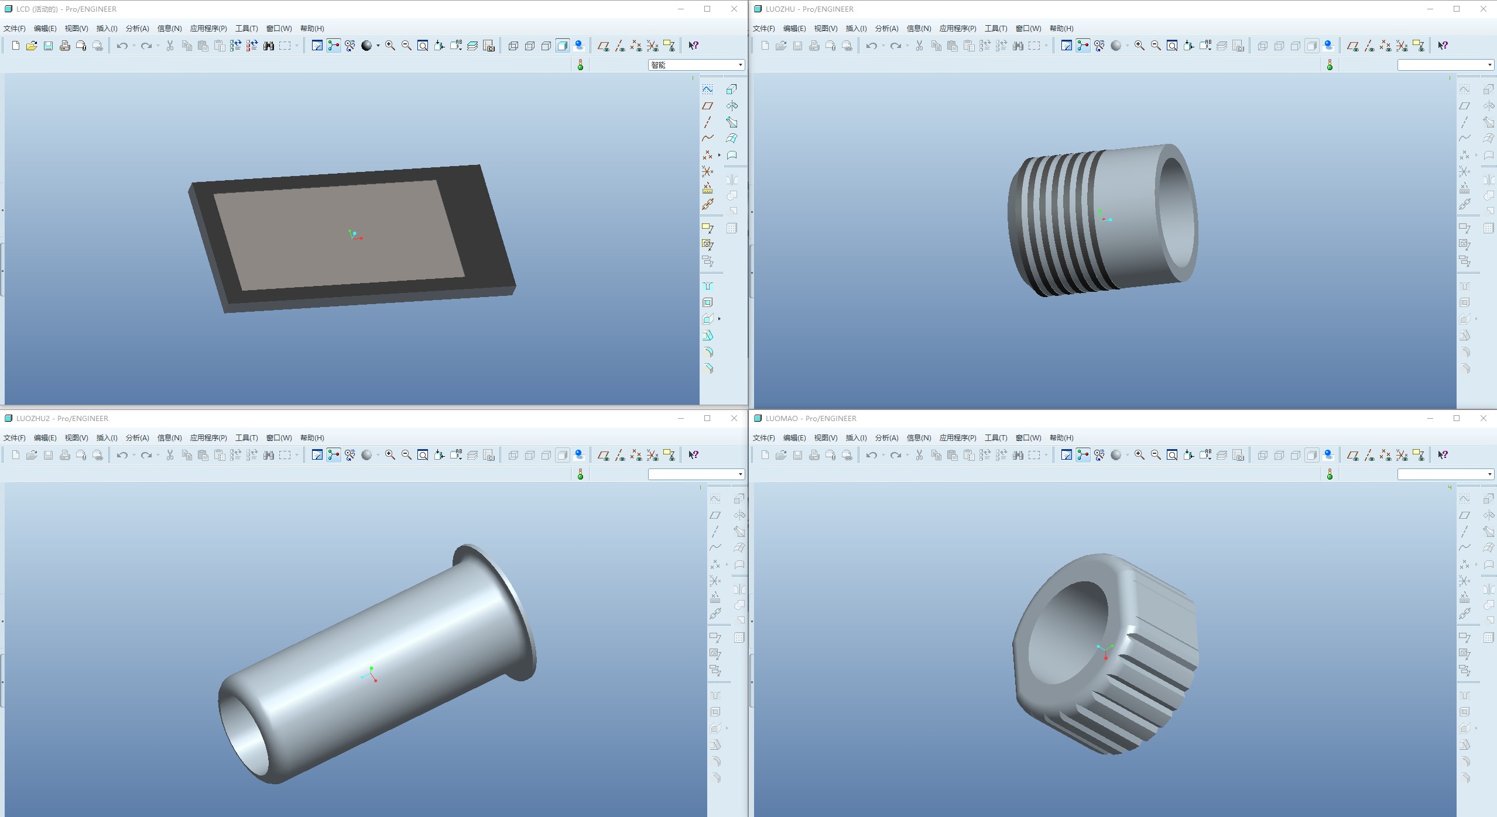The height and width of the screenshot is (817, 1497).
Task: Select the Round tool in LCD window
Action: click(708, 352)
